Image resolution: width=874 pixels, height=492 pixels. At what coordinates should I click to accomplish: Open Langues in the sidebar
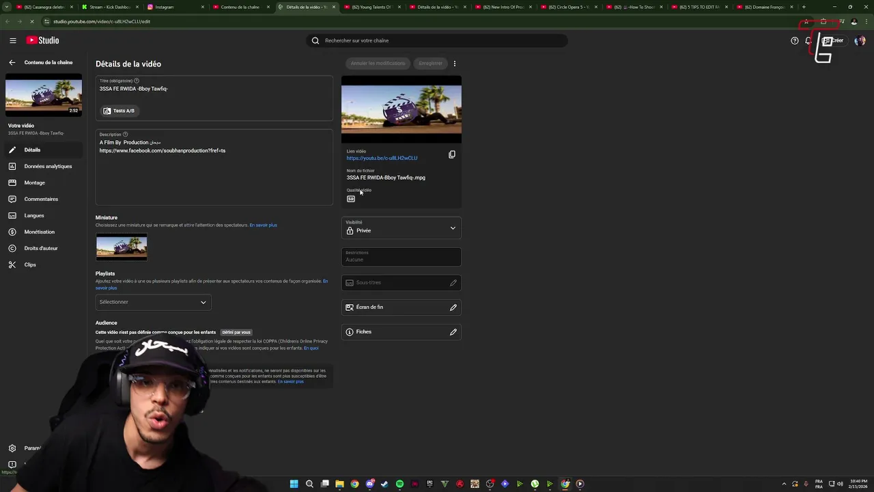pyautogui.click(x=43, y=215)
